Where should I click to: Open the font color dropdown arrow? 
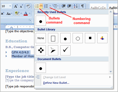click(30, 14)
